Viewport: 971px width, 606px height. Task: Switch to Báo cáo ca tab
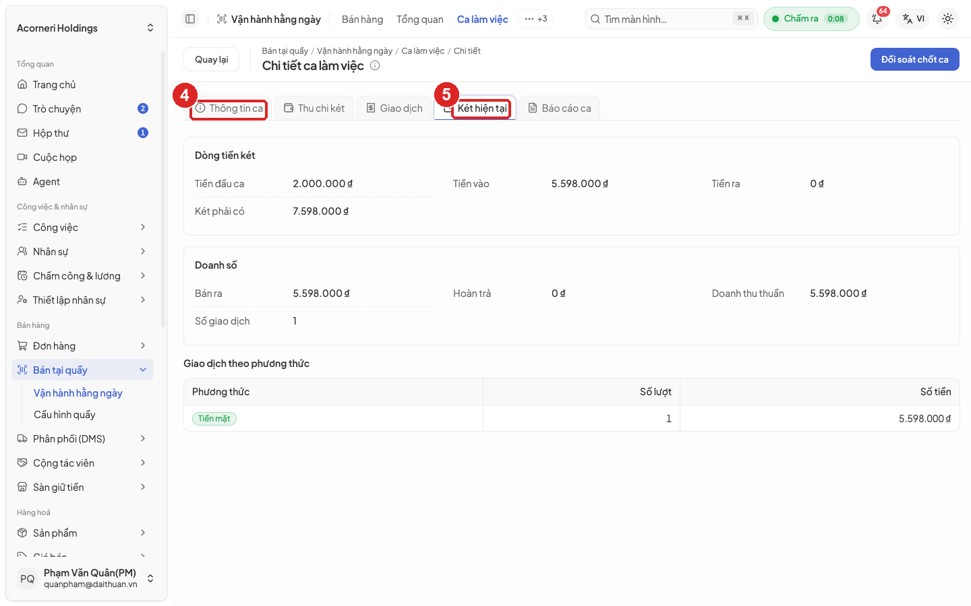tap(560, 108)
